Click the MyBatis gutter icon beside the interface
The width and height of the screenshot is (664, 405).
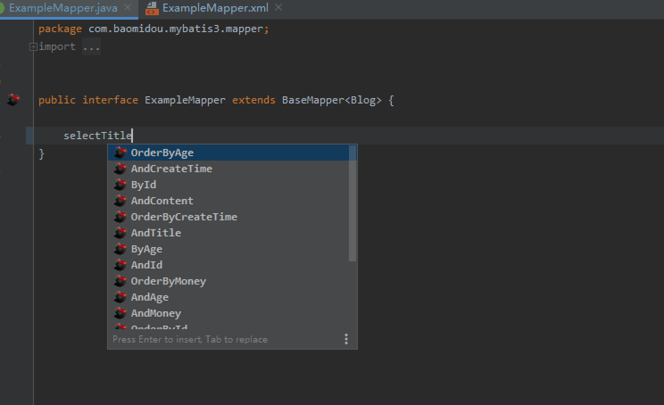tap(13, 99)
